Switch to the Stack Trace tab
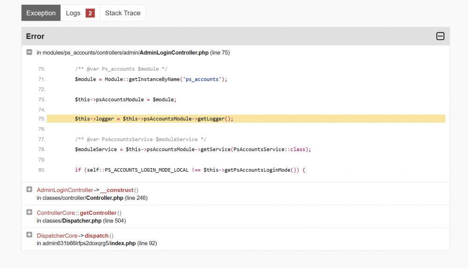 point(123,13)
